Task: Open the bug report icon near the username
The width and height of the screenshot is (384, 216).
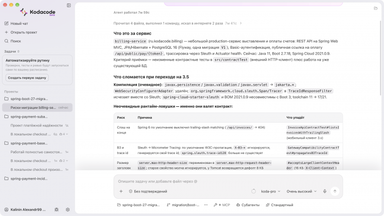Action: pos(57,210)
